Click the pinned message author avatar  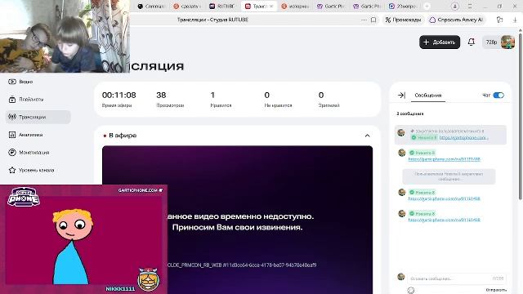[401, 132]
